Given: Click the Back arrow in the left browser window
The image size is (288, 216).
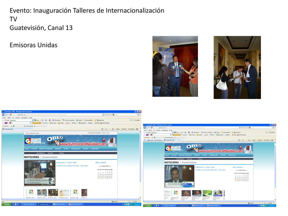Looking at the screenshot, I should click(x=3, y=115).
